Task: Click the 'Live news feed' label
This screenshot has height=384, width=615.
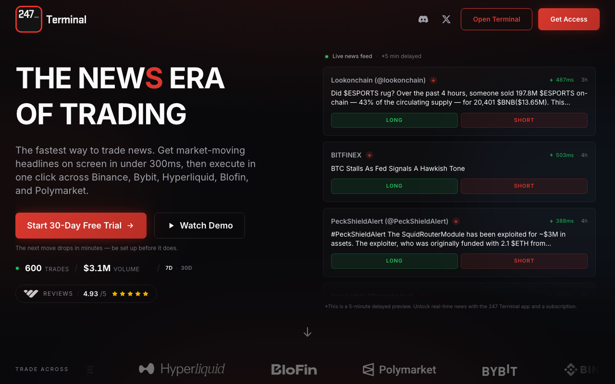Action: pyautogui.click(x=352, y=56)
